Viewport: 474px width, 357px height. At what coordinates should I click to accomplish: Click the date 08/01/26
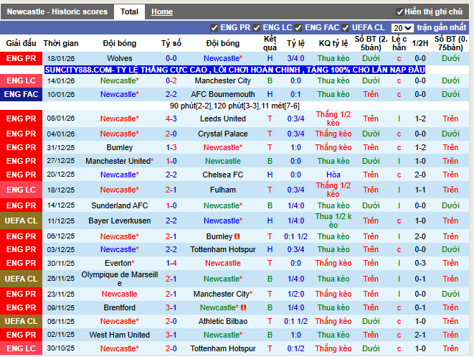click(x=61, y=119)
